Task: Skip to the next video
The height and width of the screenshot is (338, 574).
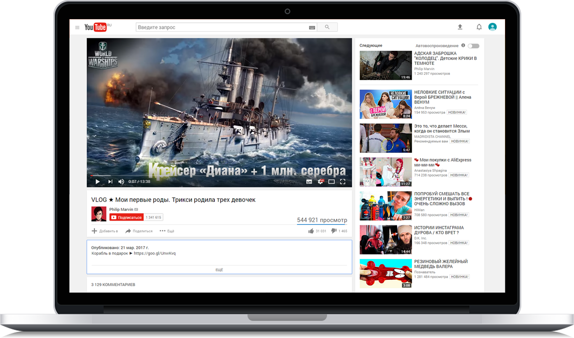Action: pos(110,181)
